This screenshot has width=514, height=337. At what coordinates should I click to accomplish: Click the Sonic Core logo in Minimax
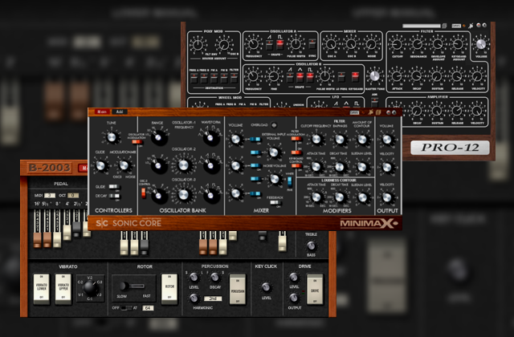pos(128,223)
